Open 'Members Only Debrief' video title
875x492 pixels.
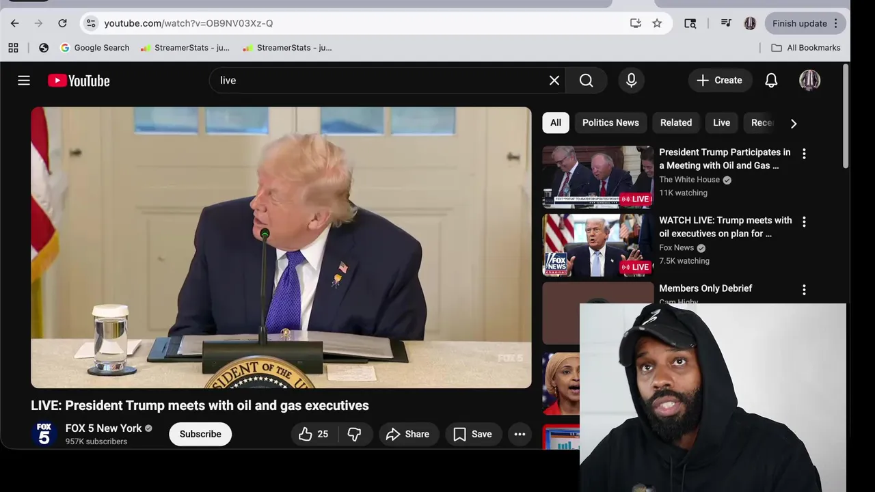tap(705, 288)
